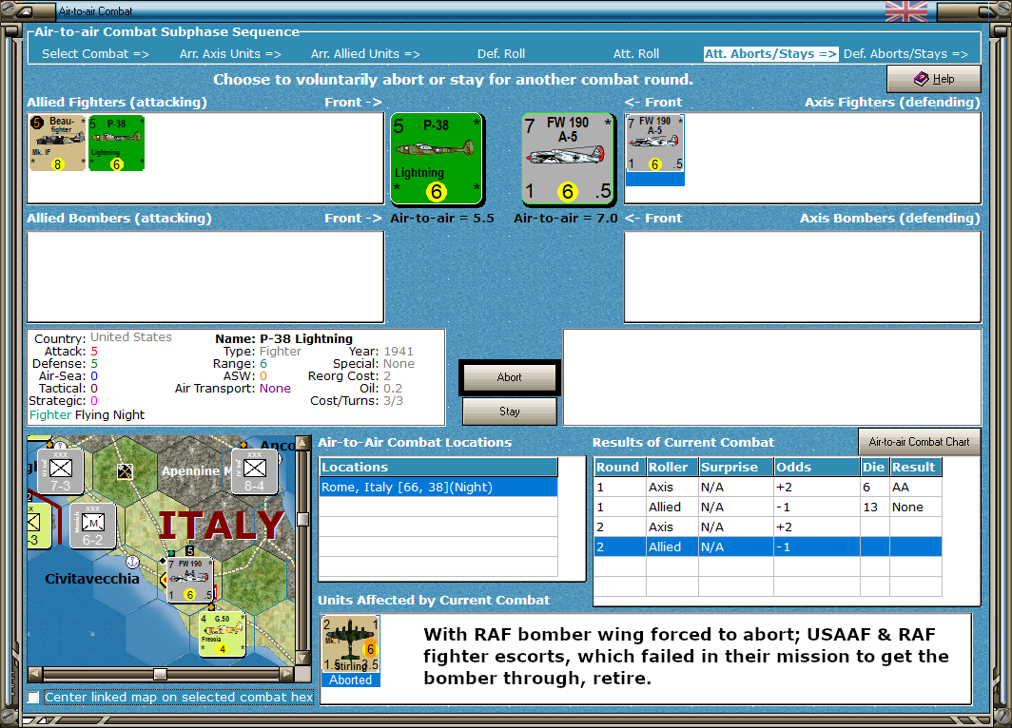Click the large FW 190 A-5 front fighter
This screenshot has height=728, width=1012.
[567, 160]
